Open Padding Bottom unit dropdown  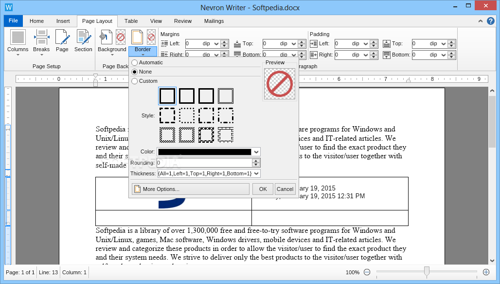pos(443,55)
